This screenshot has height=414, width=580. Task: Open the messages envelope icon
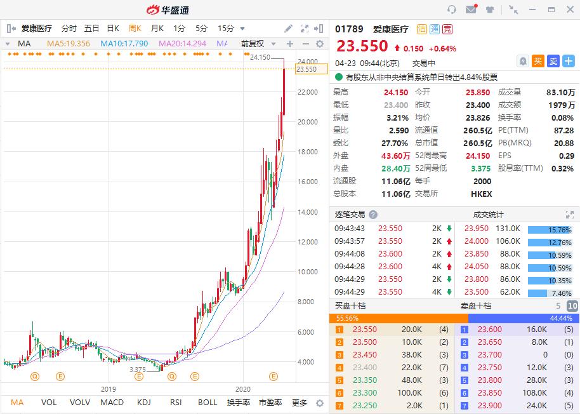click(471, 9)
